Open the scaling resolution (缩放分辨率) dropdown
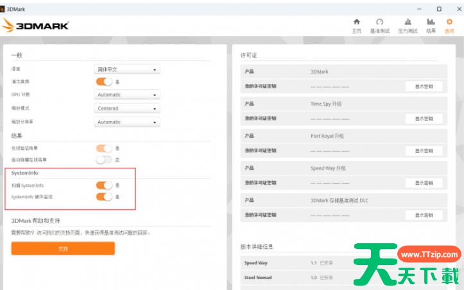 pyautogui.click(x=127, y=122)
